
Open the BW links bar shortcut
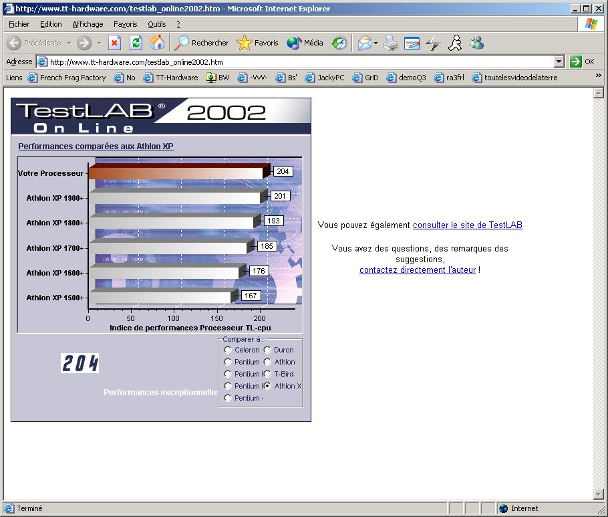(218, 78)
